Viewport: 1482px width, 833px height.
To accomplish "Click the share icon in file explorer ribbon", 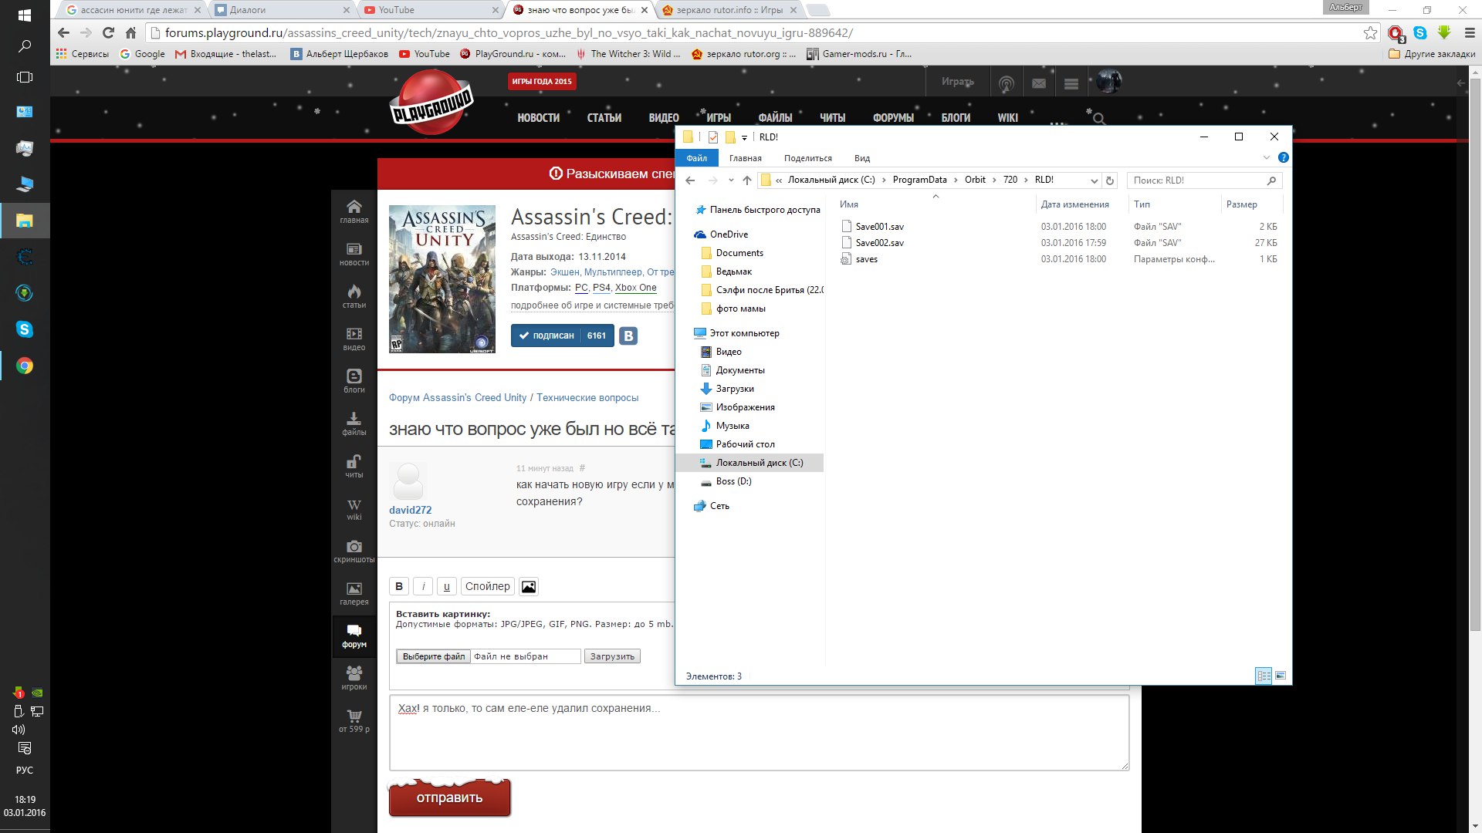I will click(x=807, y=157).
